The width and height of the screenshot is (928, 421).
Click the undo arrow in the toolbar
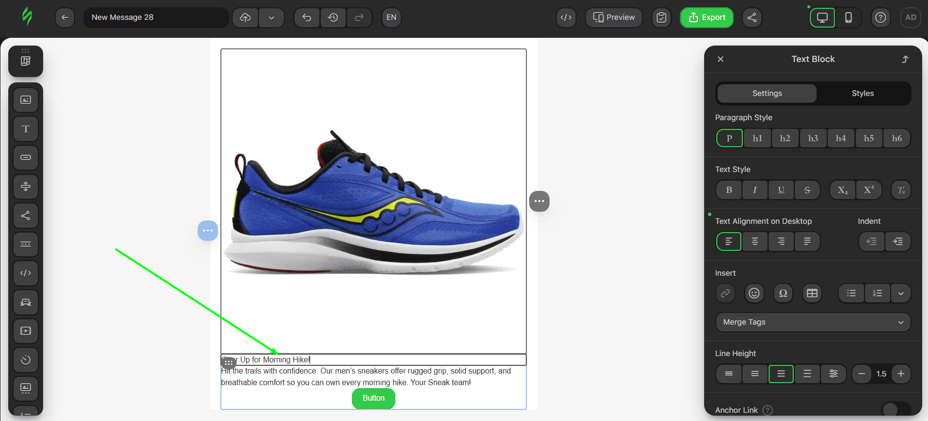(307, 17)
